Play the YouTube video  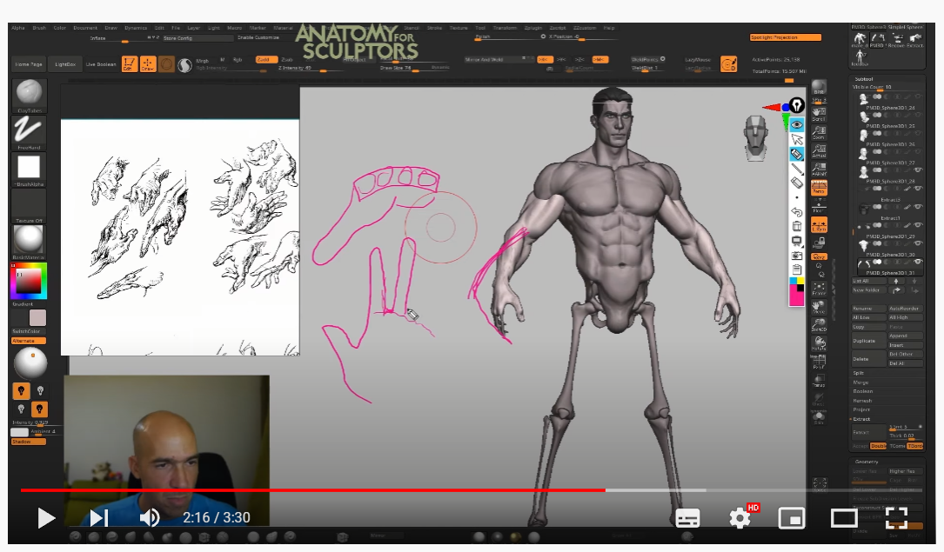[x=46, y=518]
